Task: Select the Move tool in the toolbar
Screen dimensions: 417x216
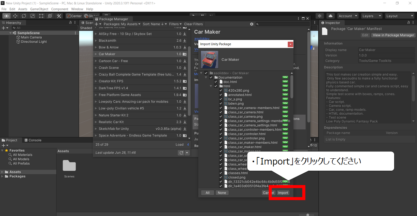Action: coord(15,16)
